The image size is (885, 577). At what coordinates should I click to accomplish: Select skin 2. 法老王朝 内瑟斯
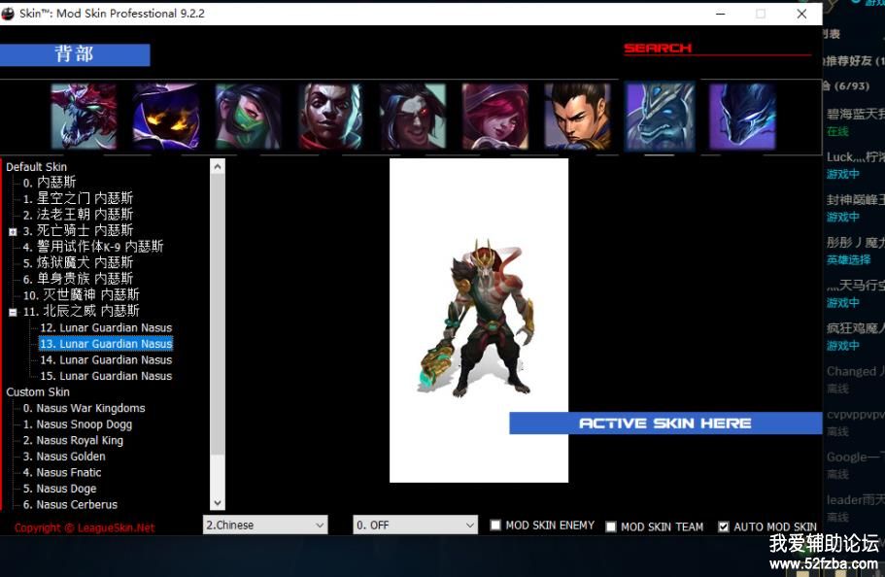[78, 215]
